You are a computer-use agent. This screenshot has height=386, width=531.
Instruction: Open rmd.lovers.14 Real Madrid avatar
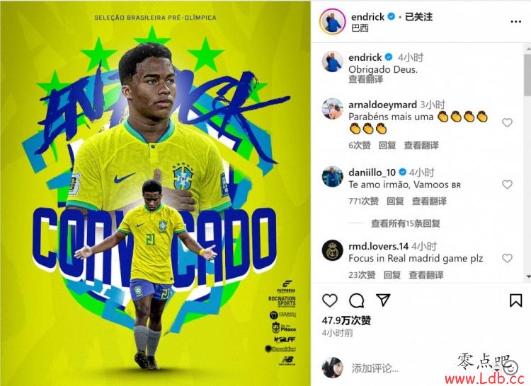click(x=332, y=250)
